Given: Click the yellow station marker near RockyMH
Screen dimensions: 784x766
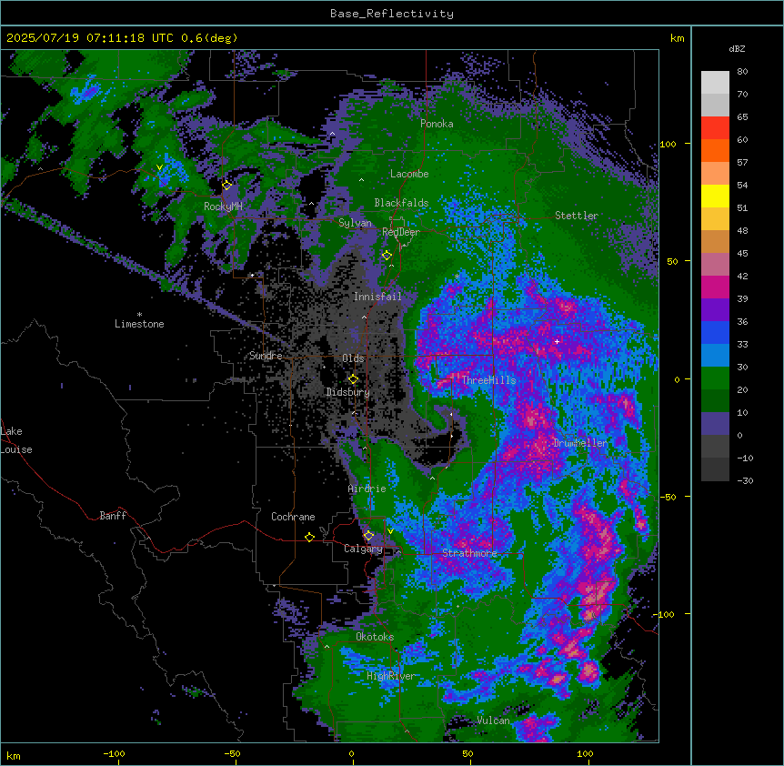Looking at the screenshot, I should (226, 185).
